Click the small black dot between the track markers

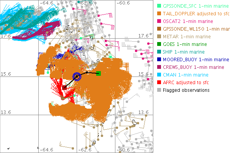click(x=87, y=72)
